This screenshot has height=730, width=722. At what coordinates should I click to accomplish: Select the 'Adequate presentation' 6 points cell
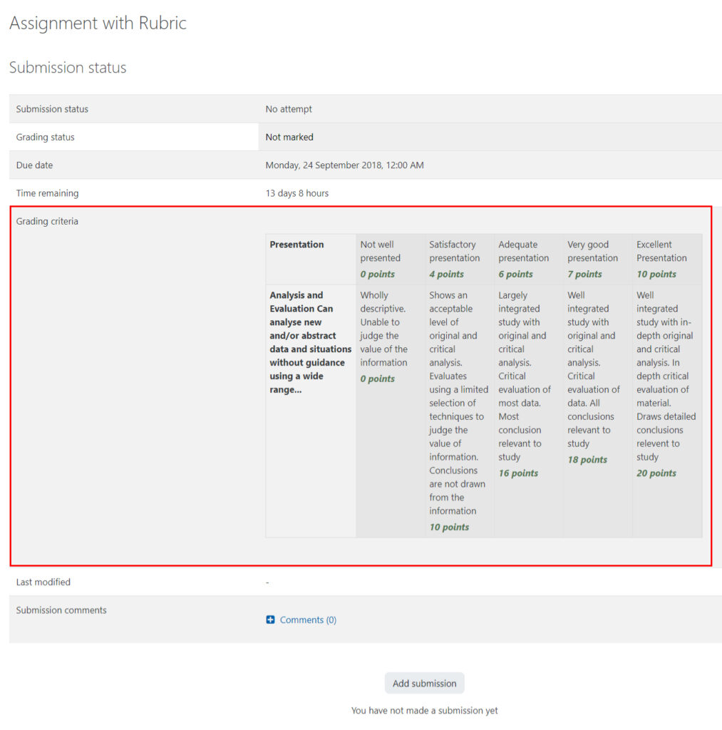[526, 259]
